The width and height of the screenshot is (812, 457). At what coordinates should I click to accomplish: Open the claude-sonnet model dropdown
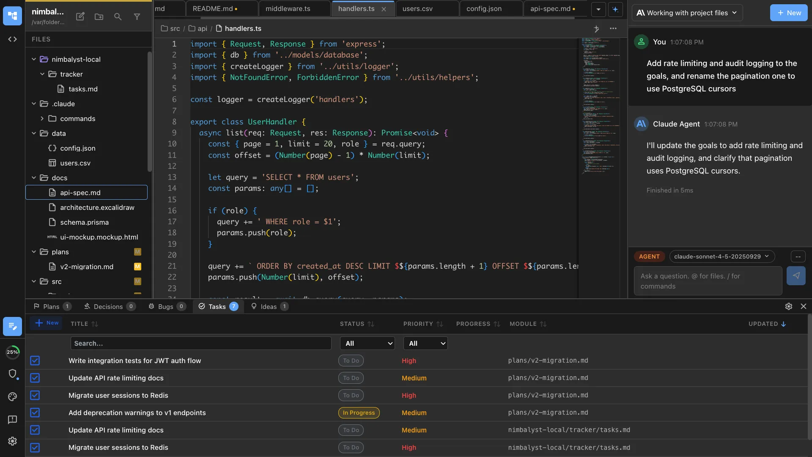pyautogui.click(x=721, y=256)
